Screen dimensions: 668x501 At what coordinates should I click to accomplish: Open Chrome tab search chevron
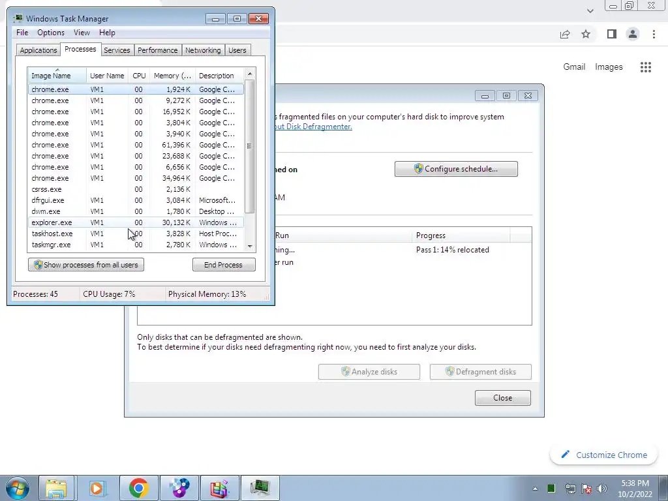click(x=590, y=11)
